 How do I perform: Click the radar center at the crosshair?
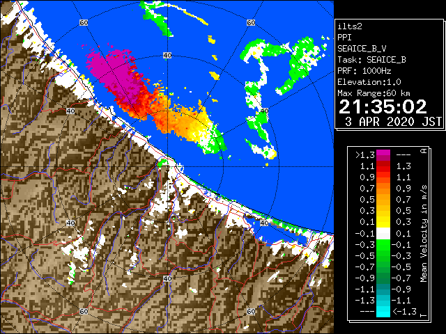(x=167, y=167)
